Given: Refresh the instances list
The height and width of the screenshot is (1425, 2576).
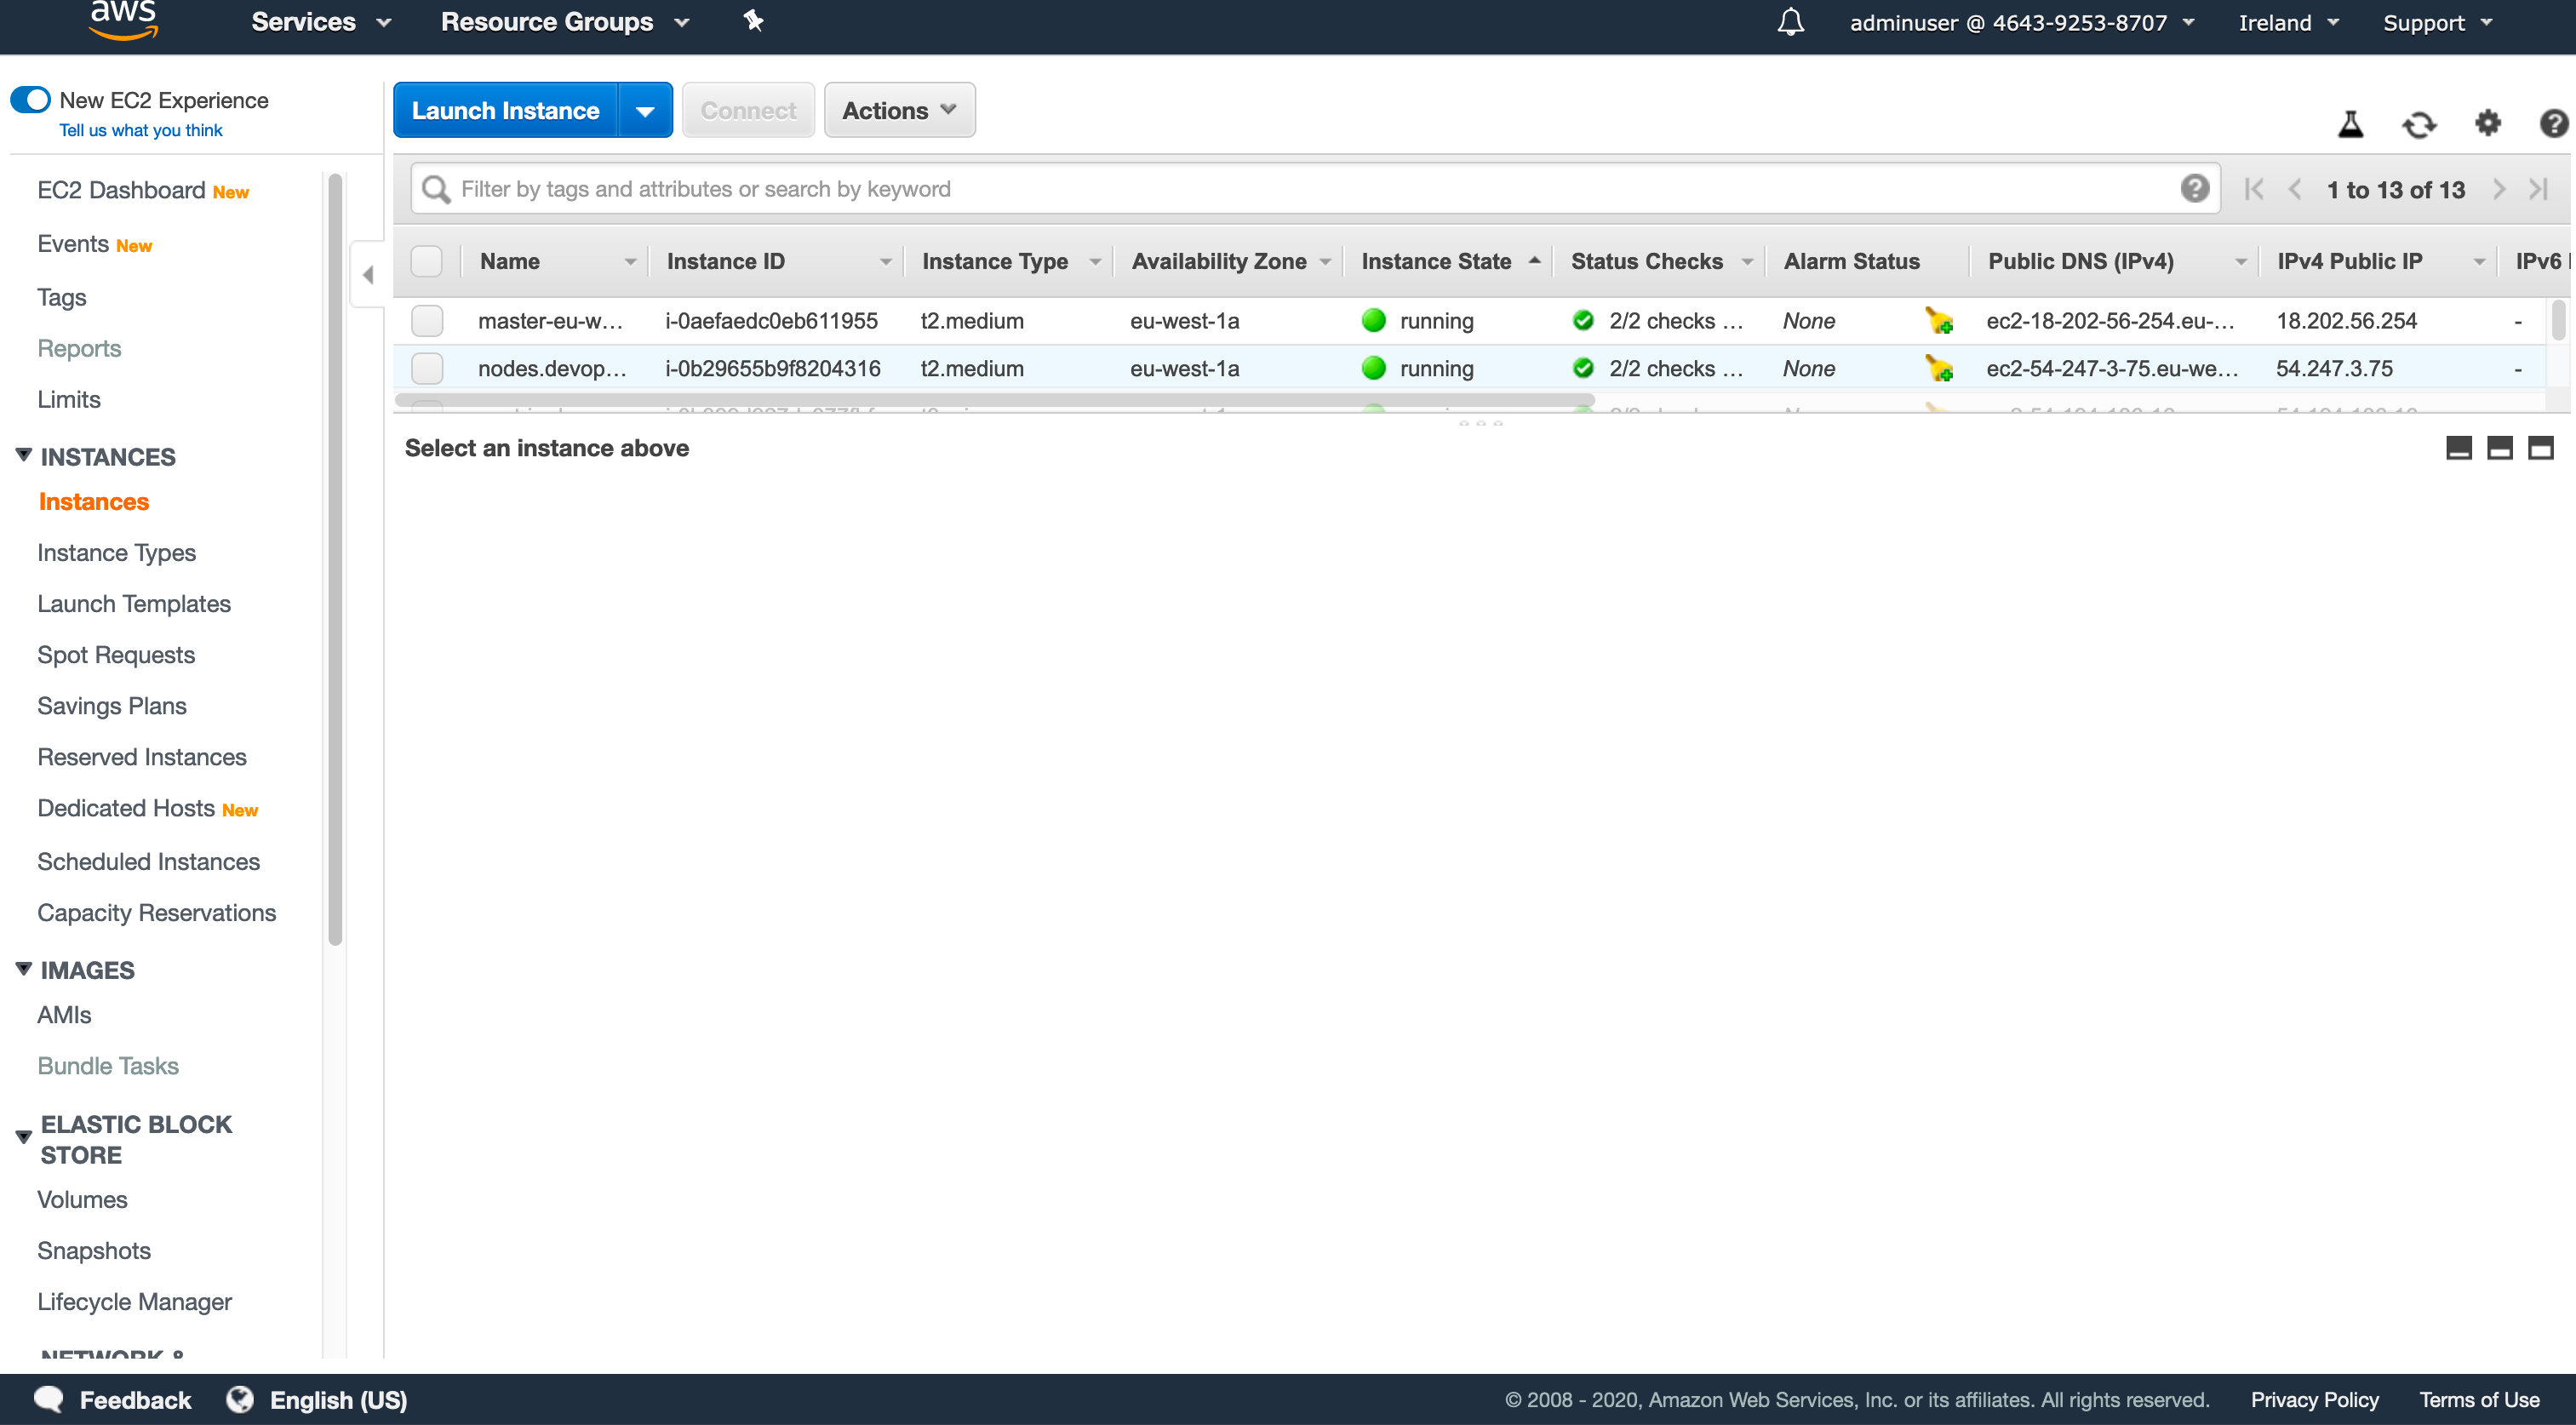Looking at the screenshot, I should point(2419,124).
